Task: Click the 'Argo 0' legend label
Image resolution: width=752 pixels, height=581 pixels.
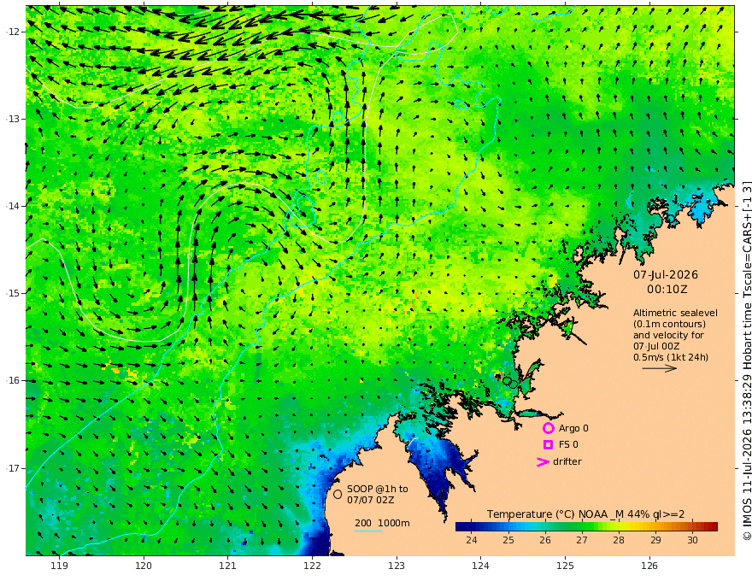Action: click(x=573, y=428)
